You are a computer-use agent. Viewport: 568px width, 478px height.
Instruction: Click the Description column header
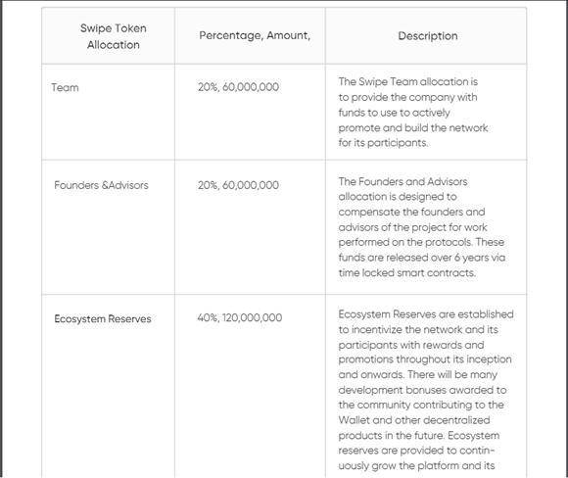(x=428, y=36)
